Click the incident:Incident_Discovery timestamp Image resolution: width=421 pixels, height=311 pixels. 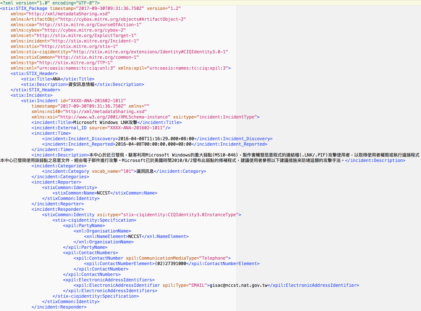[x=156, y=139]
